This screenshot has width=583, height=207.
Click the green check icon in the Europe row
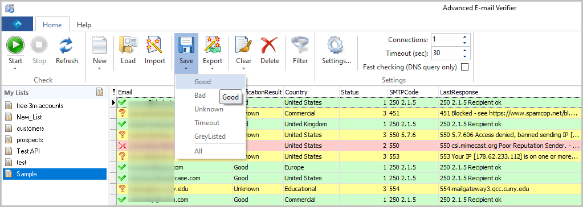122,167
